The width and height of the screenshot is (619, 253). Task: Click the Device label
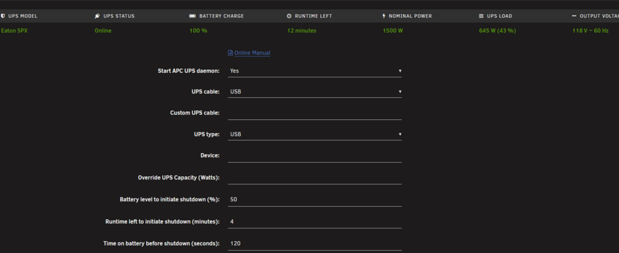click(210, 155)
